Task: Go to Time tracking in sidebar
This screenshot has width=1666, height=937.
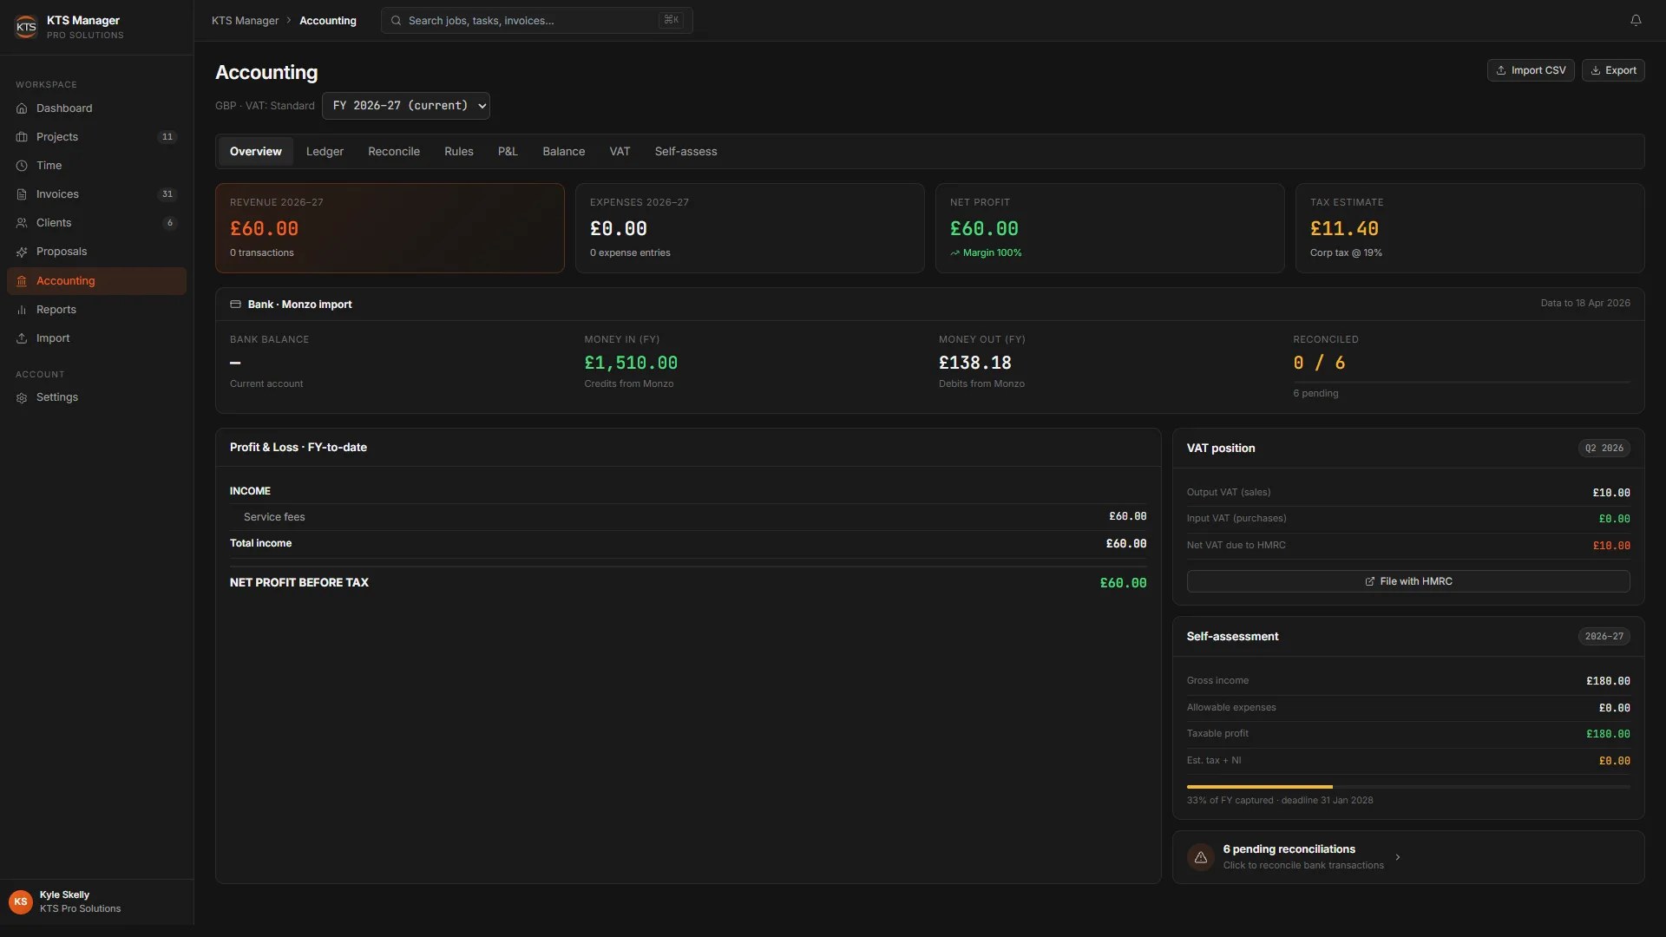Action: tap(96, 166)
